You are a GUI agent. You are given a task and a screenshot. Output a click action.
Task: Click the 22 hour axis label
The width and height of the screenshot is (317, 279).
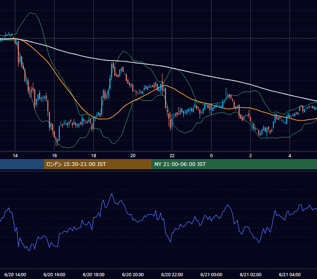[x=172, y=156]
